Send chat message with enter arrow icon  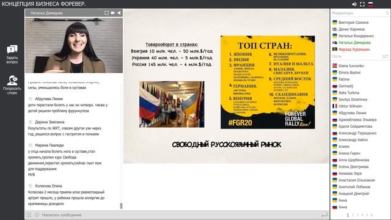[x=324, y=215]
